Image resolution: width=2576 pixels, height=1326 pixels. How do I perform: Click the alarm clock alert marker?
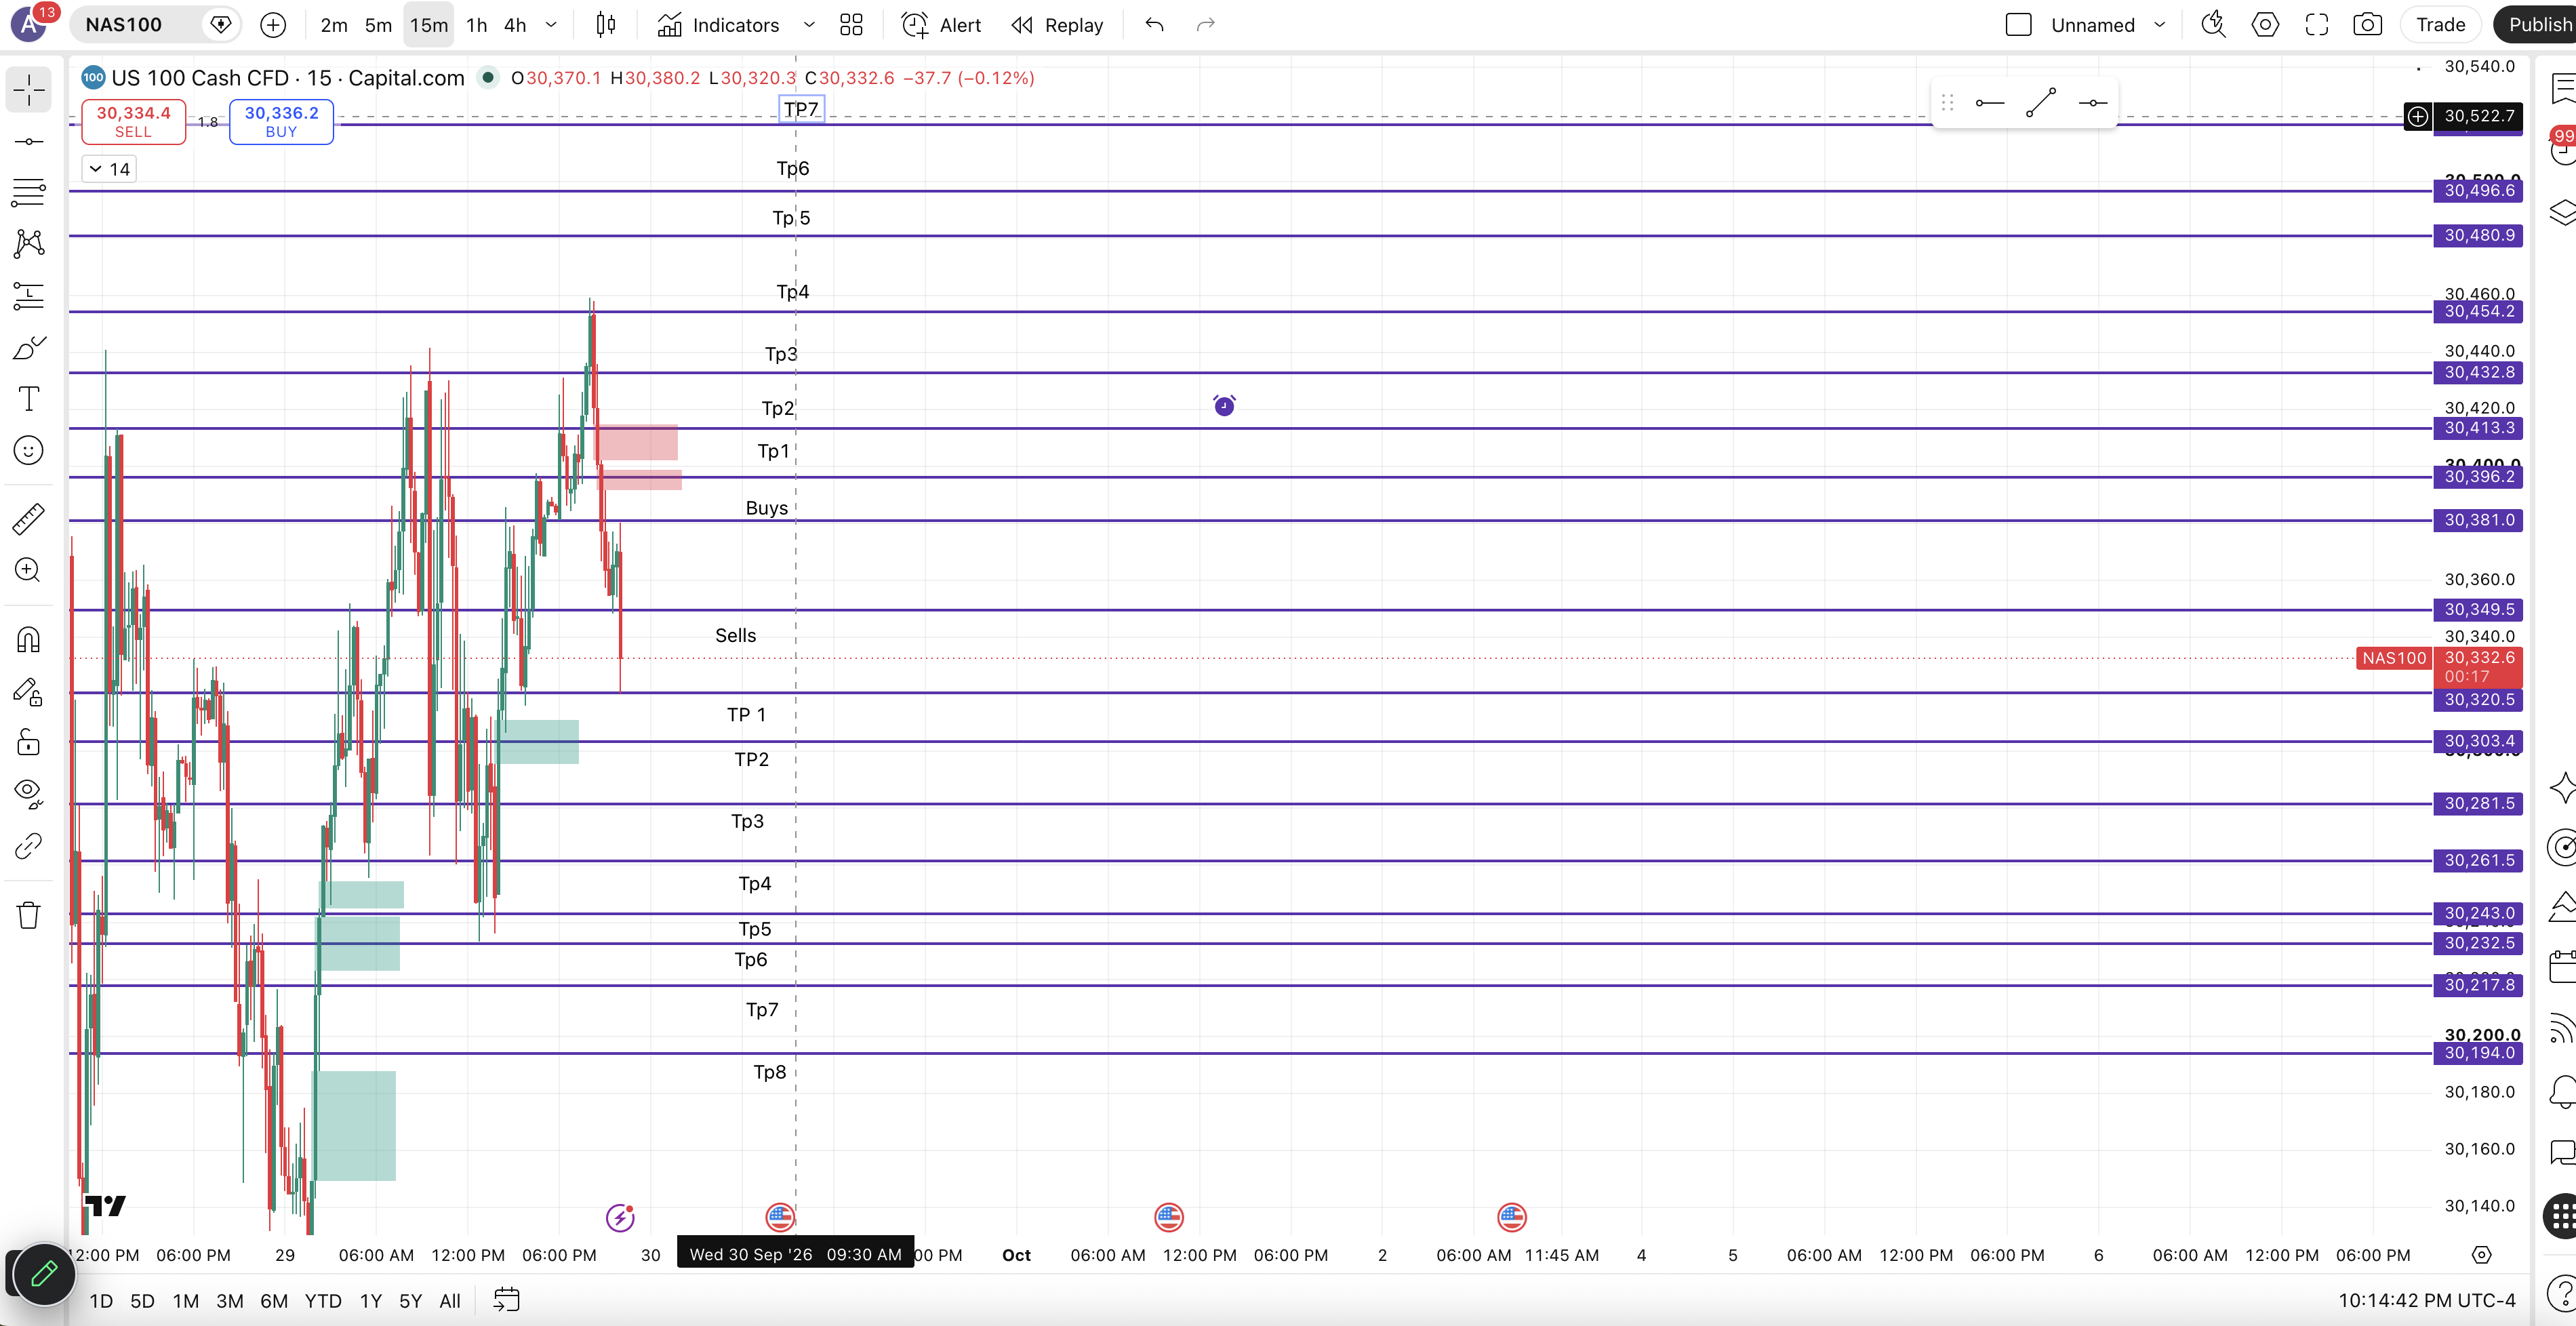(1224, 405)
